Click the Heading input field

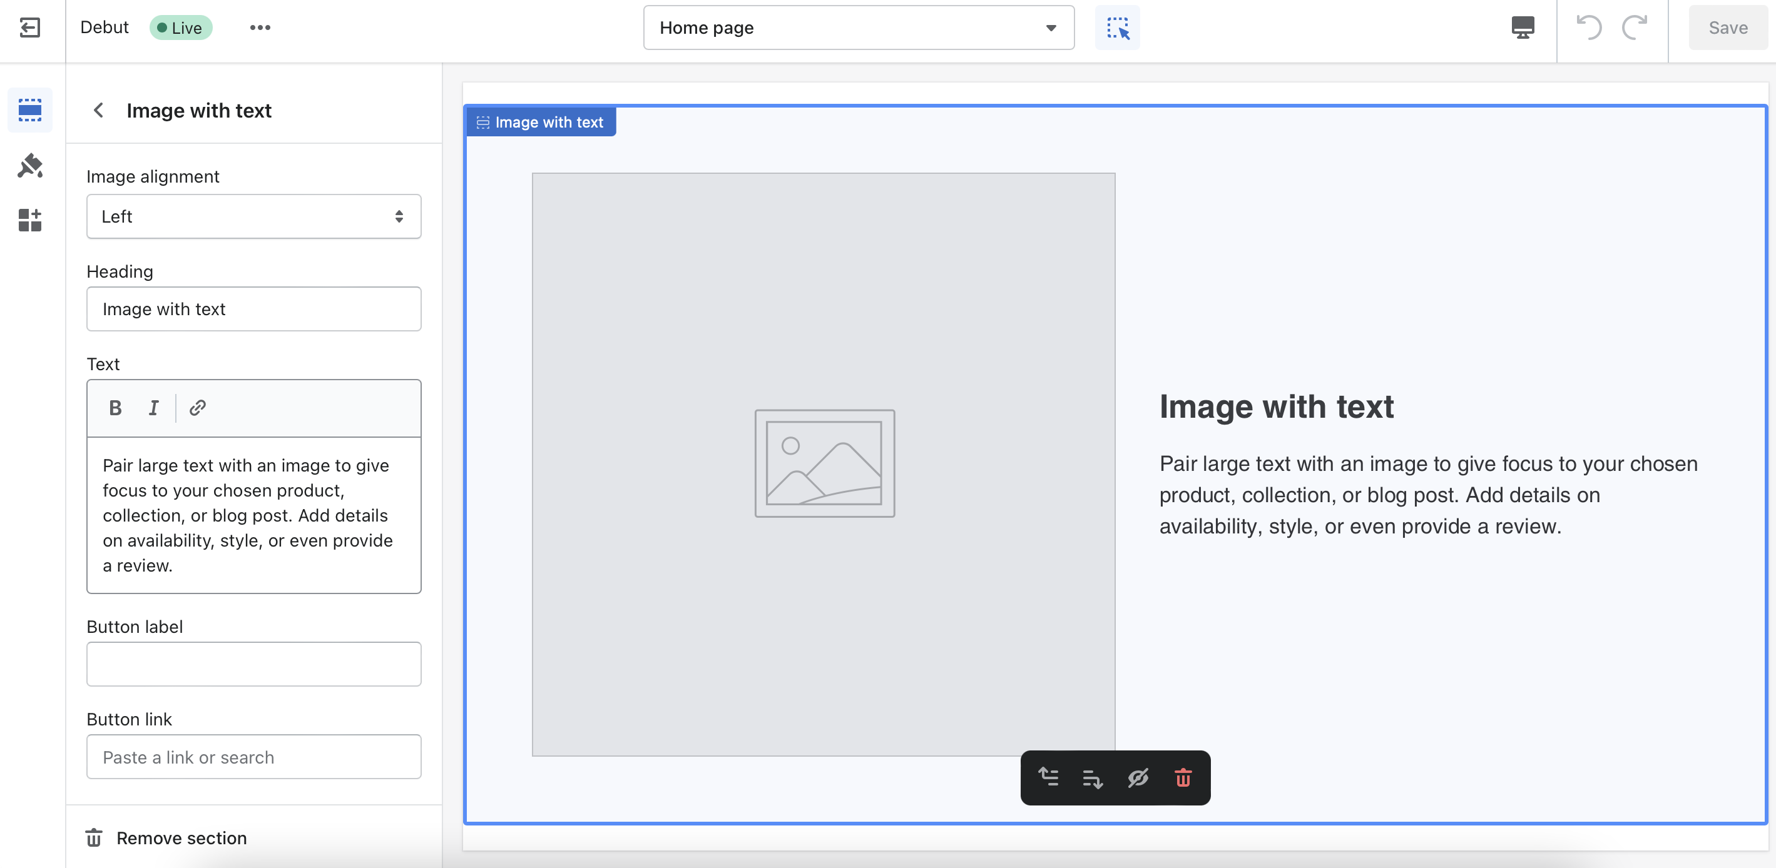(253, 309)
